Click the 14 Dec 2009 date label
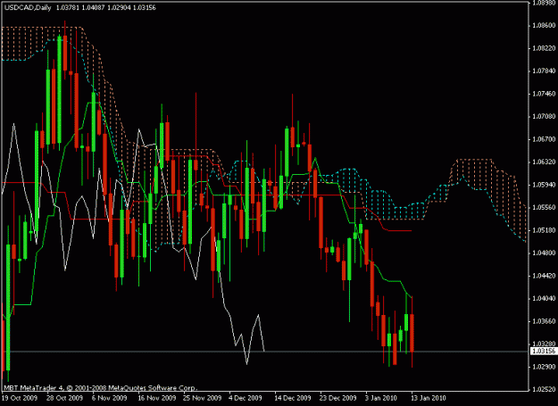The image size is (558, 406). point(293,398)
